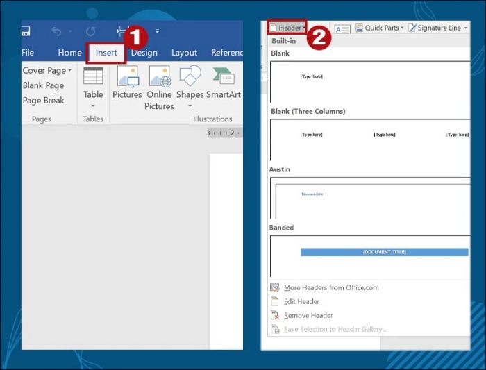This screenshot has height=370, width=486.
Task: Open the Table insert icon
Action: pyautogui.click(x=93, y=76)
